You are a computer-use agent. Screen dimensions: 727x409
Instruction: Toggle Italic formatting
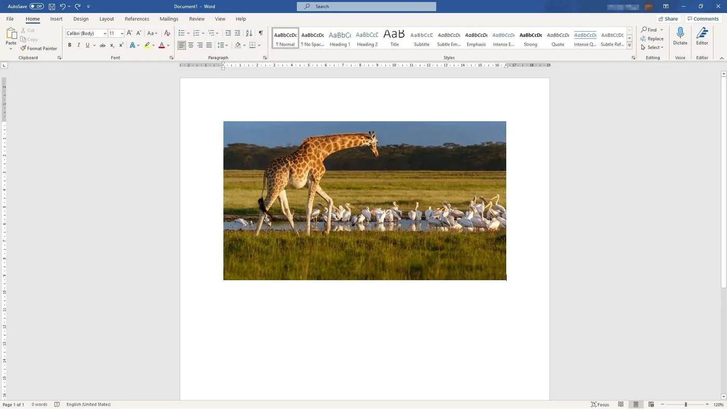click(78, 46)
